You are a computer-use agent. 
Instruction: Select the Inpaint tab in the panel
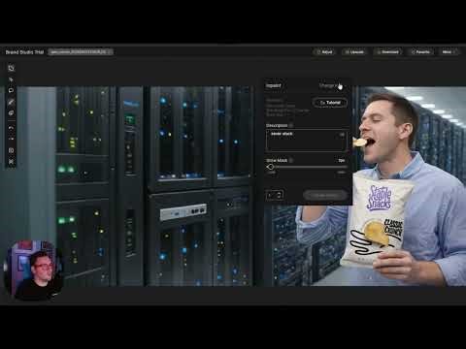point(274,85)
